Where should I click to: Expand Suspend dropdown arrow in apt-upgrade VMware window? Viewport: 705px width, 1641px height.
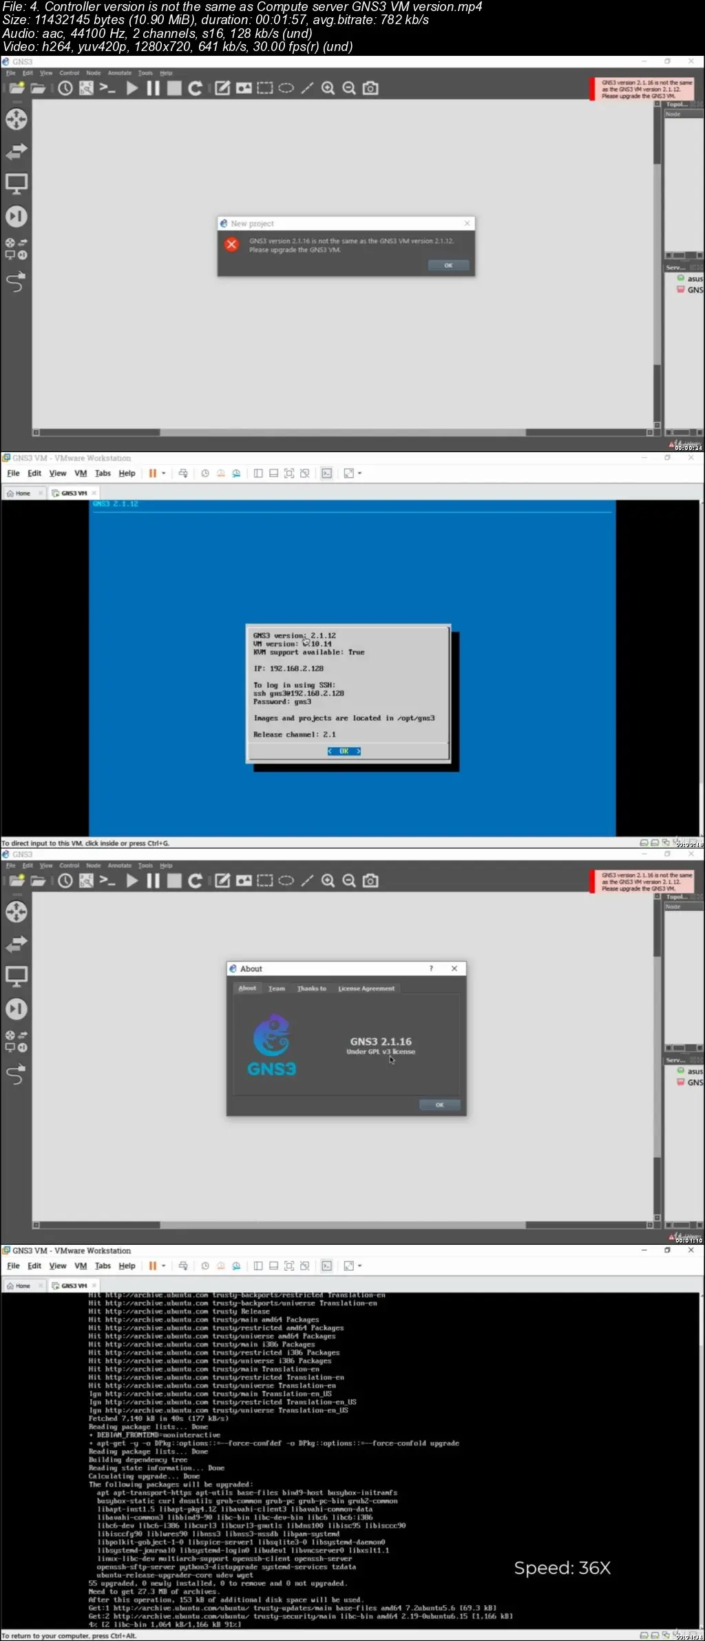tap(164, 1266)
